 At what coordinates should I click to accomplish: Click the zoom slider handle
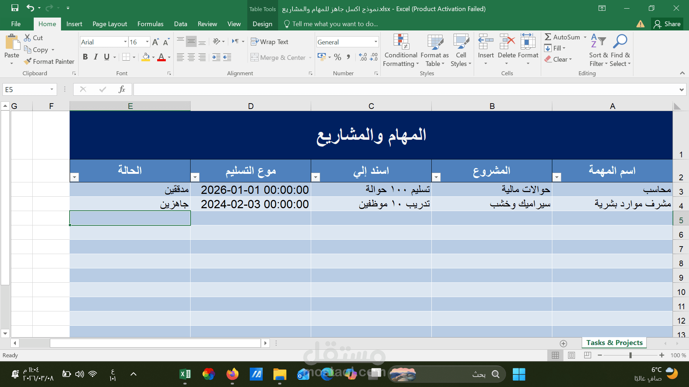point(631,355)
